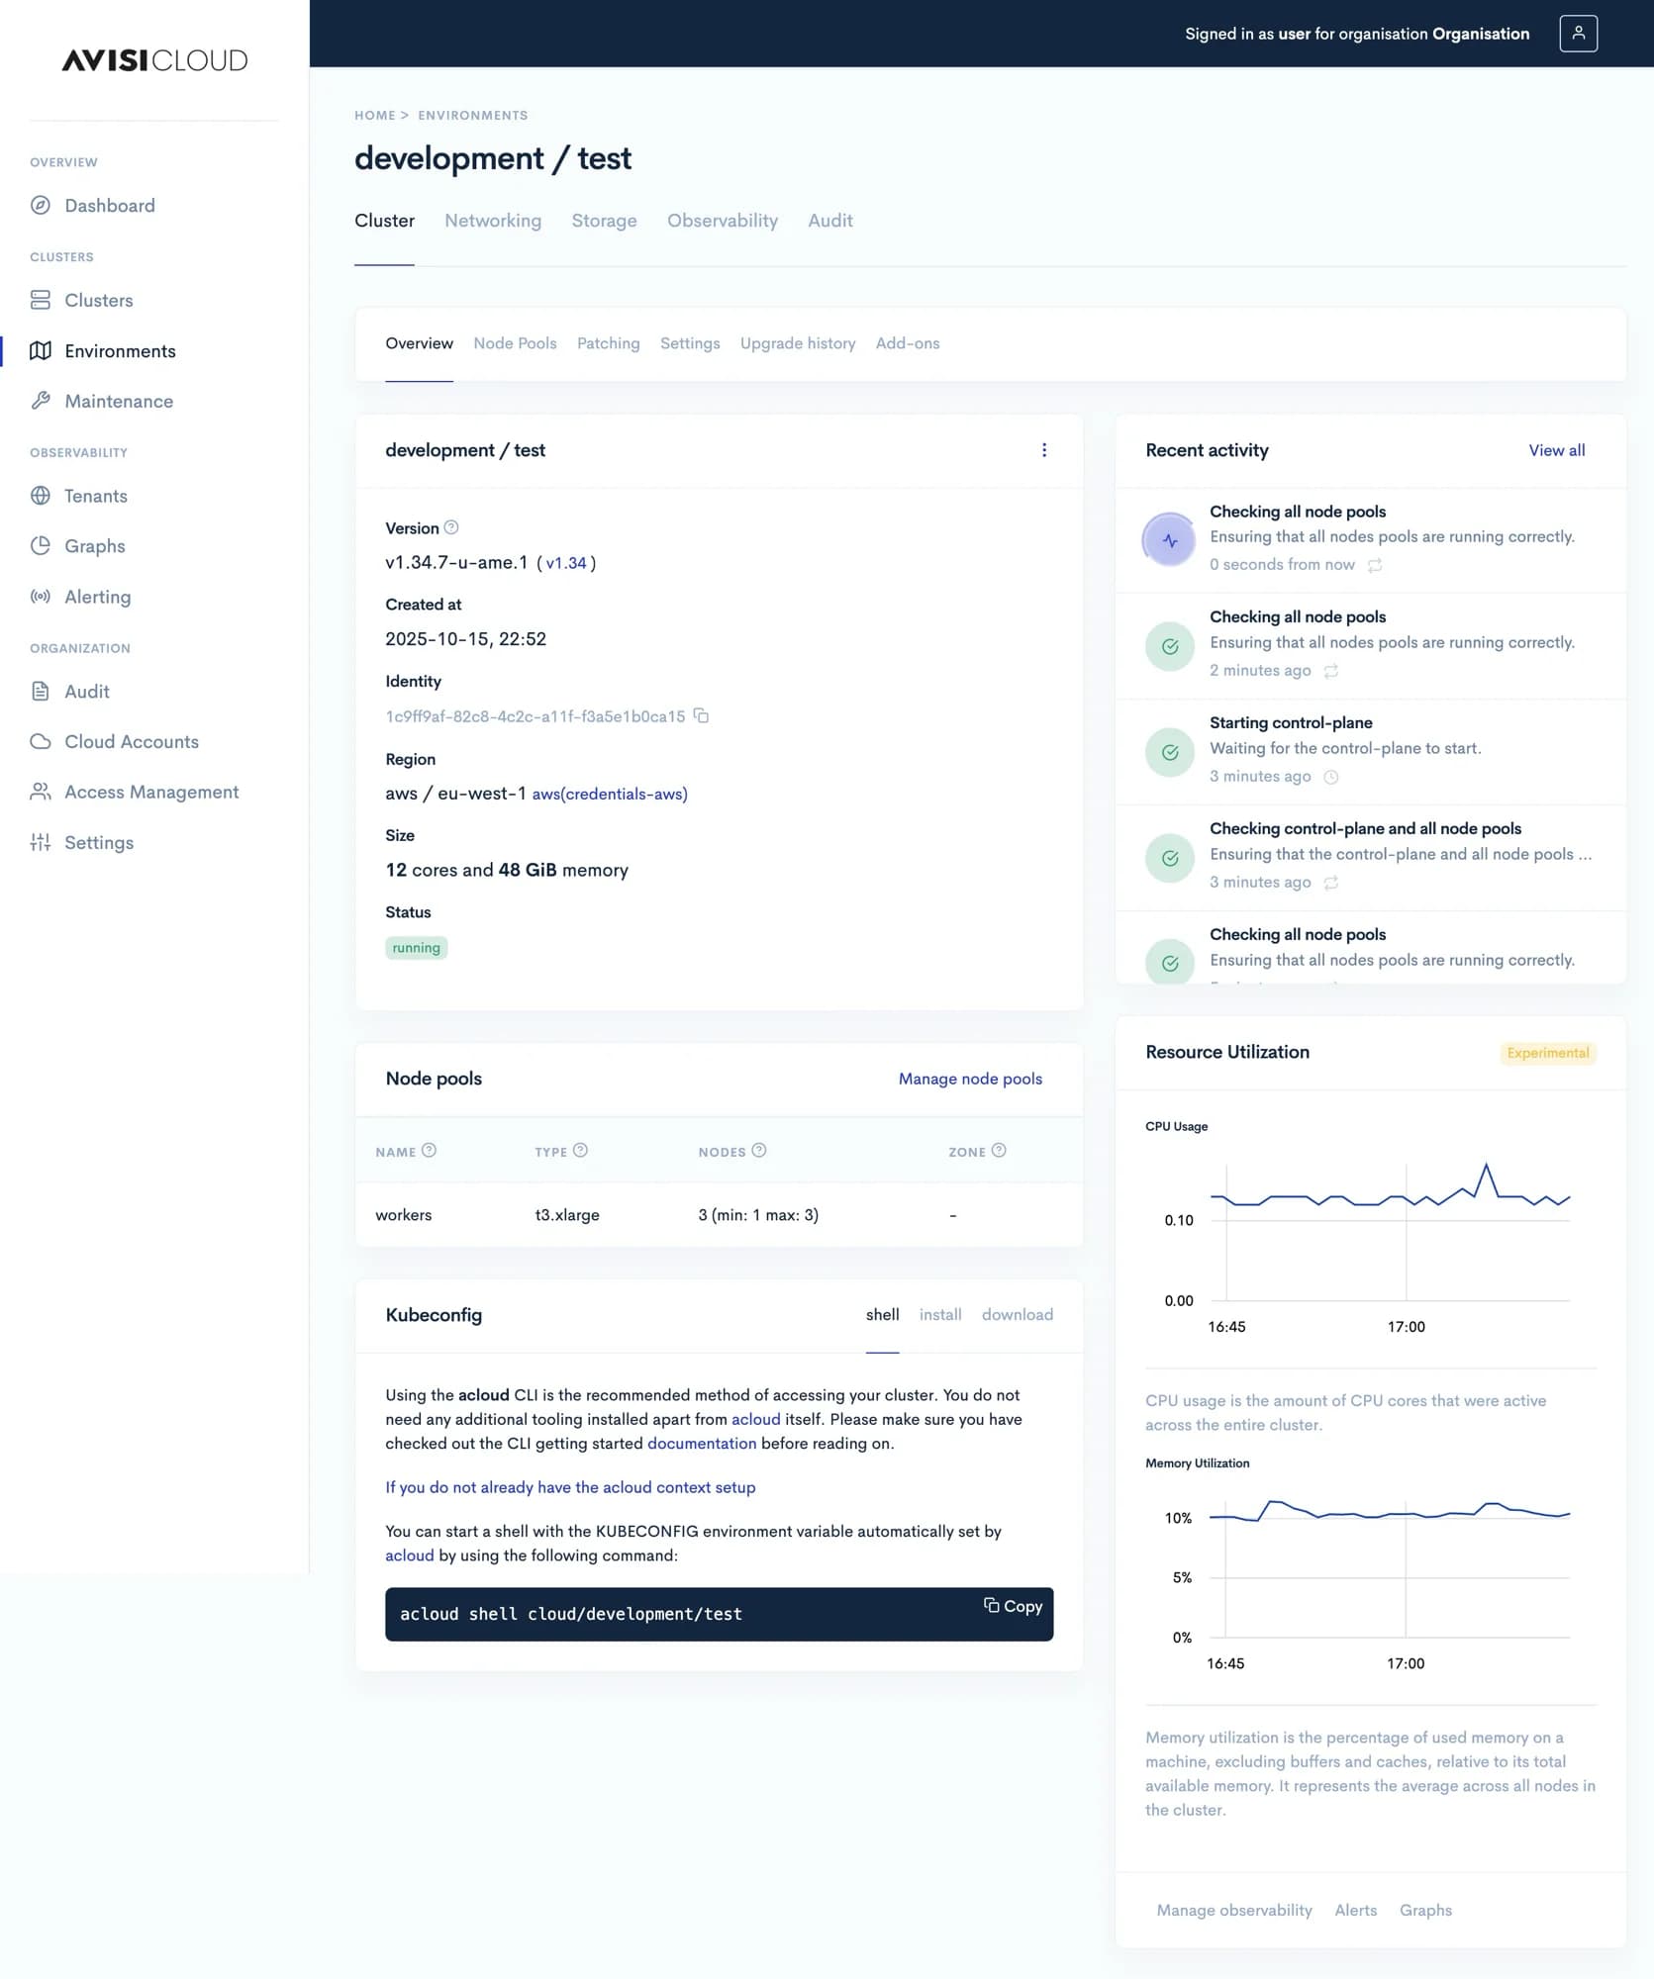Click the Experimental badge
Viewport: 1654px width, 1979px height.
1548,1053
